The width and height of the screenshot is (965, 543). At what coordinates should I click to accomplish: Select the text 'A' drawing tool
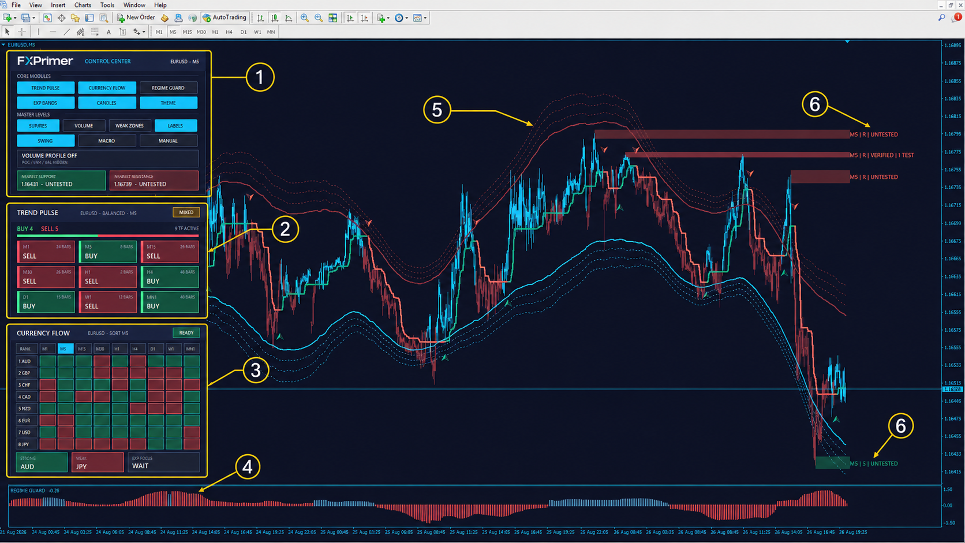point(109,32)
